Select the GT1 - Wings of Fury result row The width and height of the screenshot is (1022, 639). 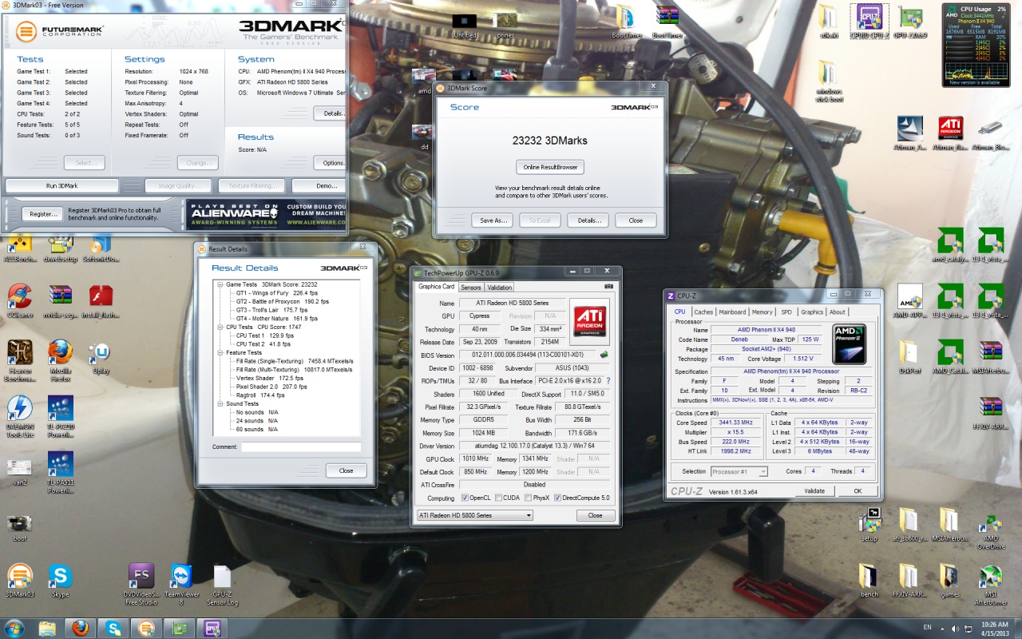tap(277, 293)
